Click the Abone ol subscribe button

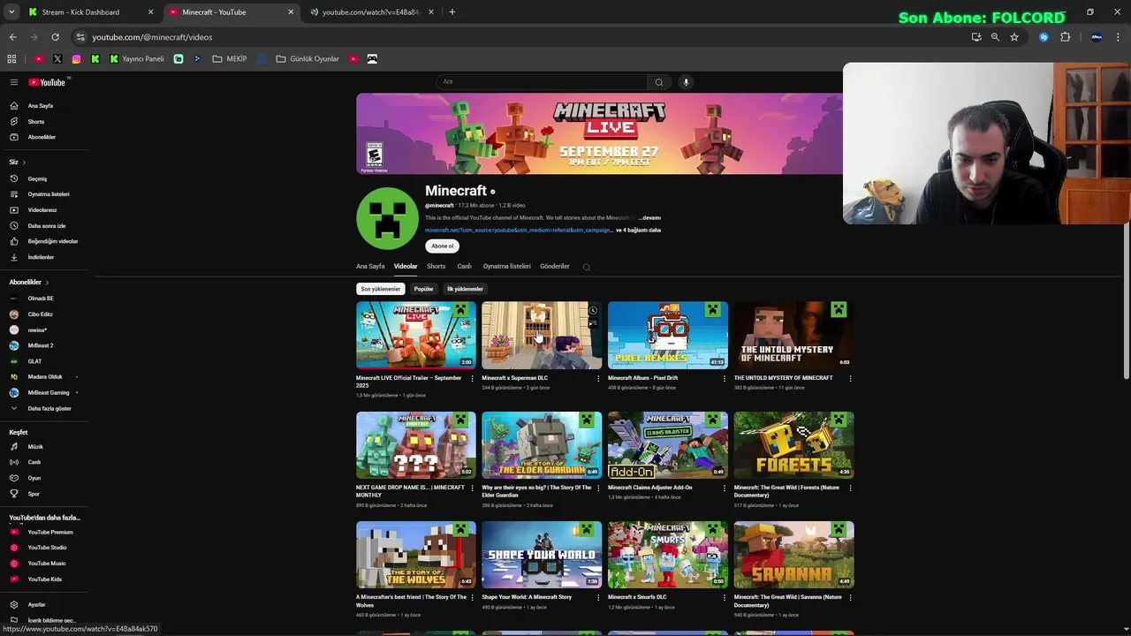(443, 246)
